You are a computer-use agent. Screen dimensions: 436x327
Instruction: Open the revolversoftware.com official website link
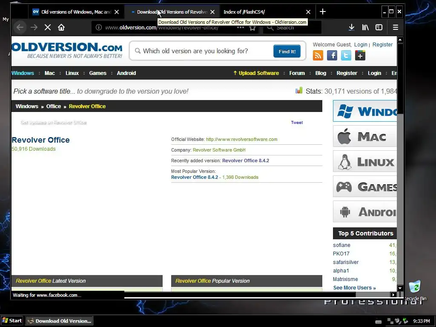click(x=242, y=139)
